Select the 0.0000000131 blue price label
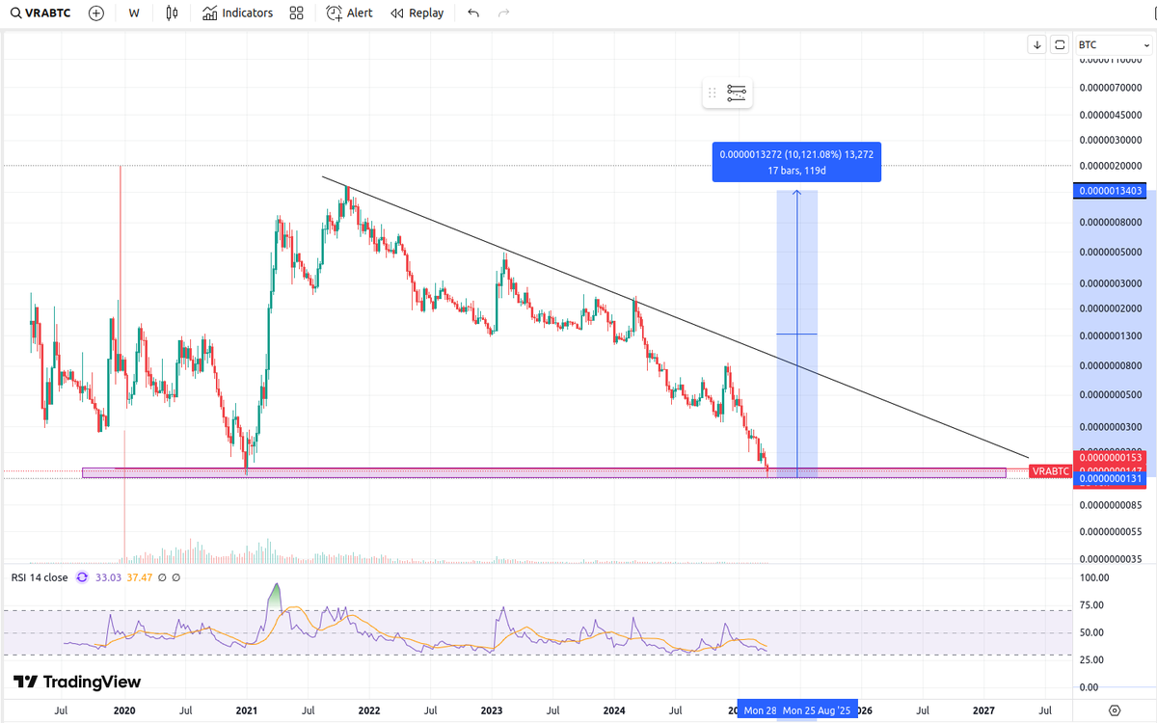 point(1112,478)
